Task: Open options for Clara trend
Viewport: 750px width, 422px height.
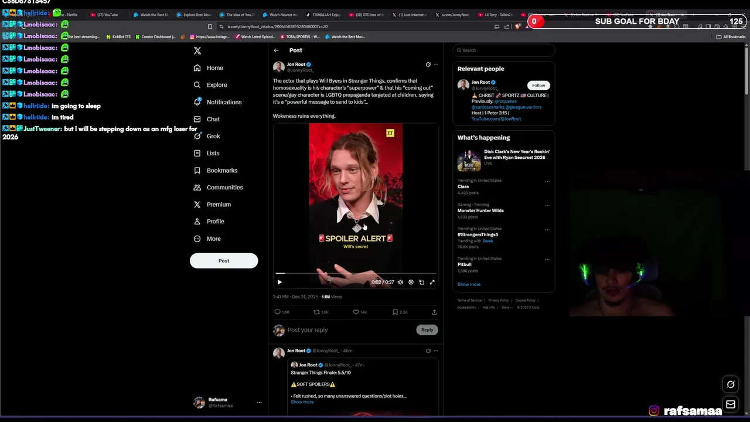Action: (x=547, y=182)
